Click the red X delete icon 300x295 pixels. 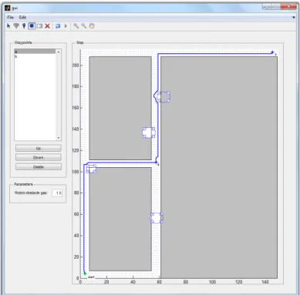pos(47,26)
